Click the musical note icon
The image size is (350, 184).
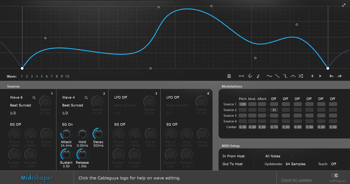click(258, 76)
